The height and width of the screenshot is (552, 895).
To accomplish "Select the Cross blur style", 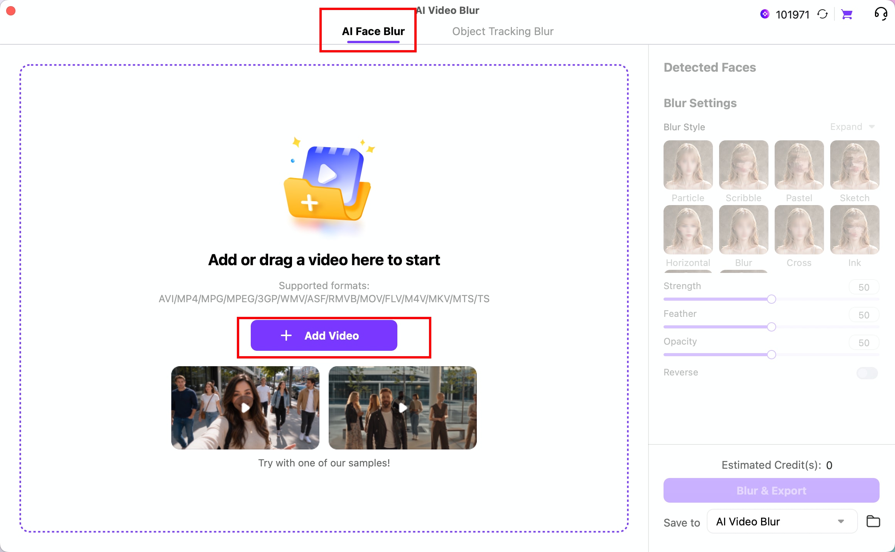I will 799,229.
